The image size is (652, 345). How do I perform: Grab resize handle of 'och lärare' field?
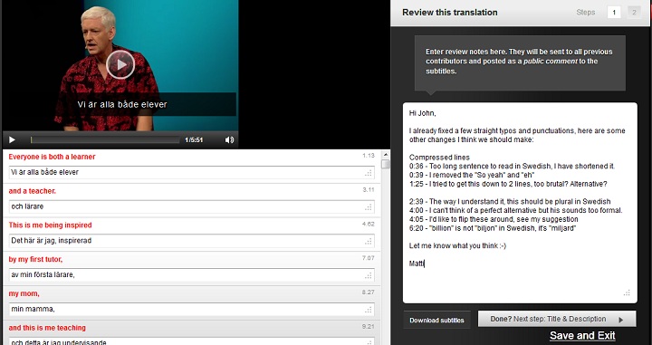tap(369, 207)
